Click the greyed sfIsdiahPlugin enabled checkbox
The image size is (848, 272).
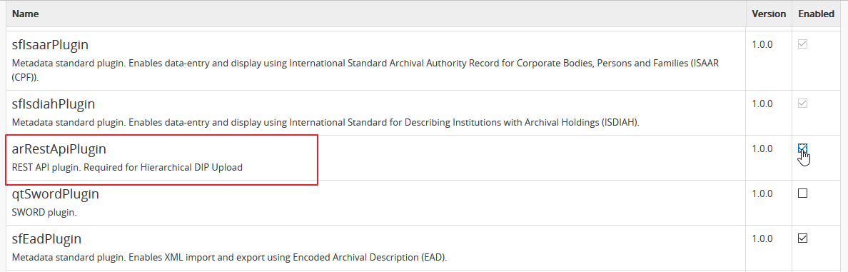(x=802, y=104)
